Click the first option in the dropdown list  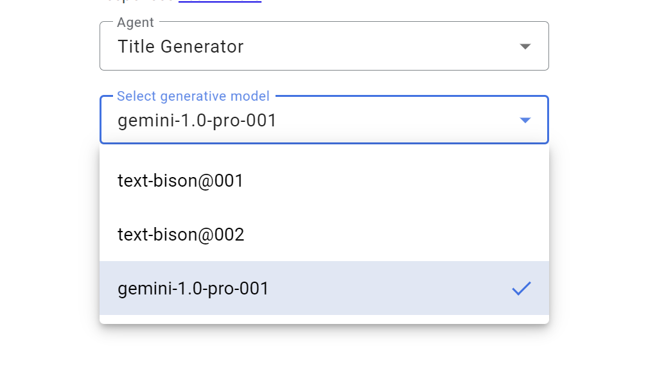[x=180, y=180]
